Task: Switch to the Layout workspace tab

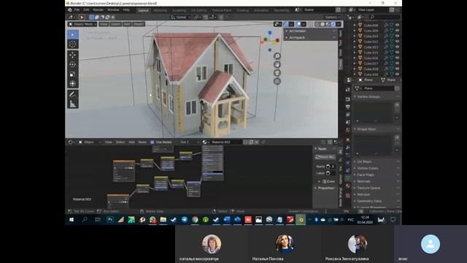Action: 143,10
